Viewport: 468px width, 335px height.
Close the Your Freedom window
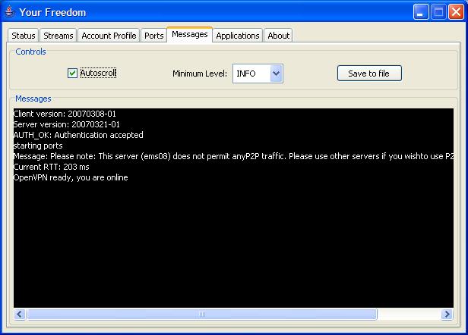(456, 12)
